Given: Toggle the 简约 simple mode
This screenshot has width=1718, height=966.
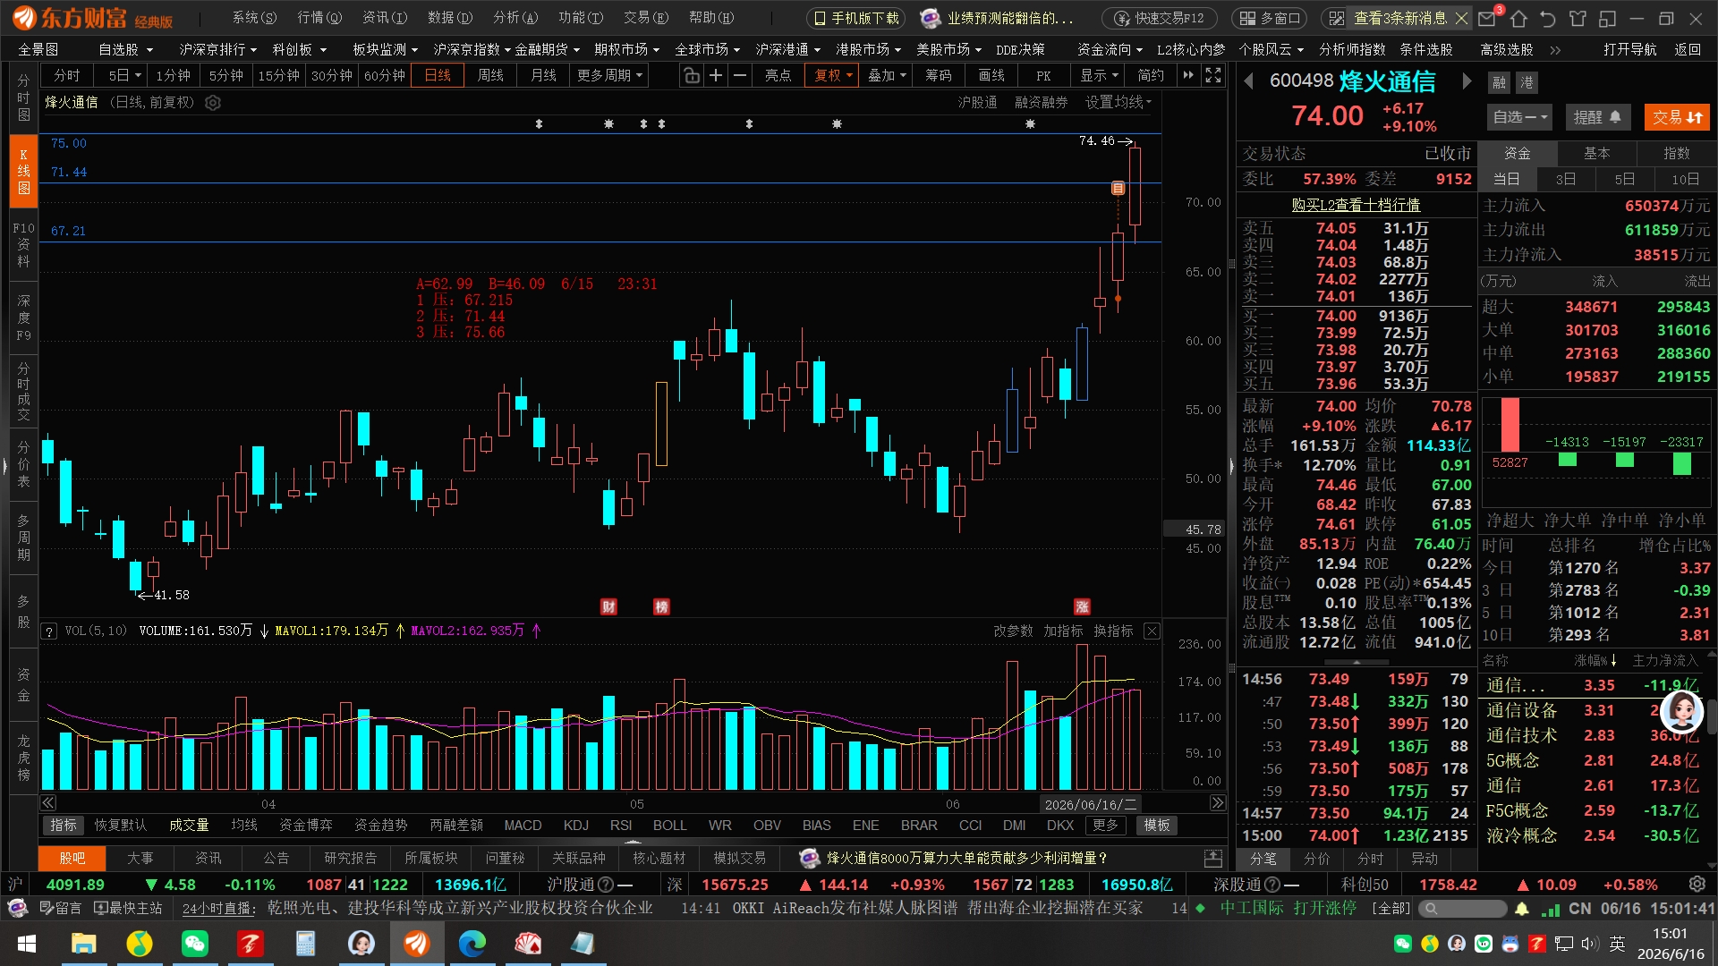Looking at the screenshot, I should tap(1151, 76).
